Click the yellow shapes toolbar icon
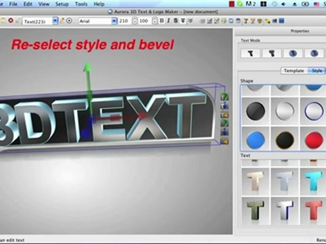This screenshot has width=326, height=244. 267,21
